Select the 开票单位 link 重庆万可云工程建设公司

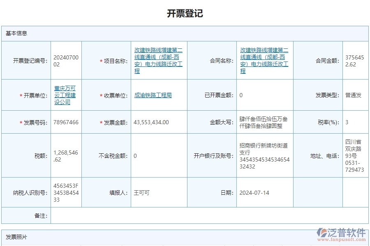[66, 95]
